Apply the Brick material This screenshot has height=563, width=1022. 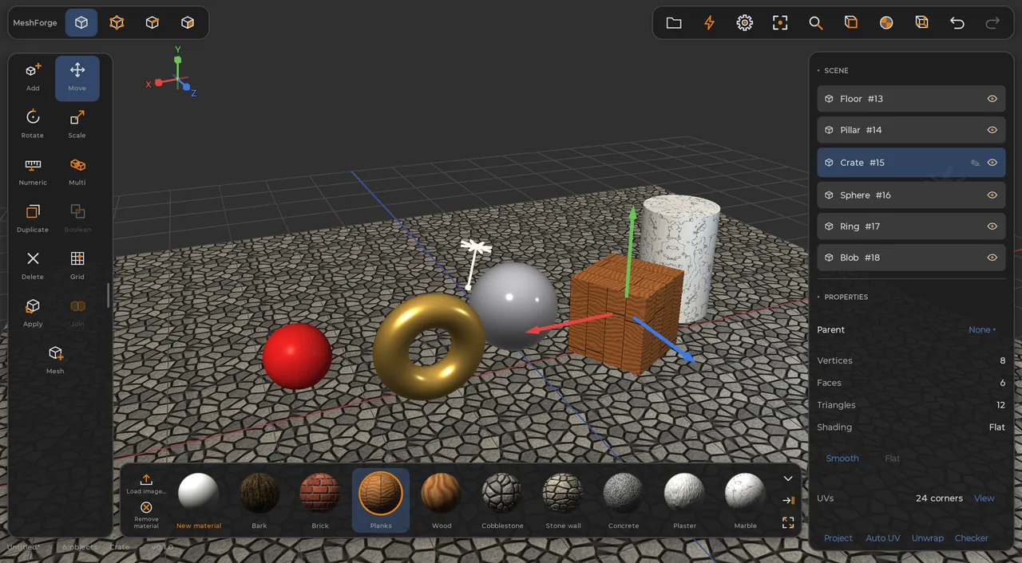[x=320, y=499]
